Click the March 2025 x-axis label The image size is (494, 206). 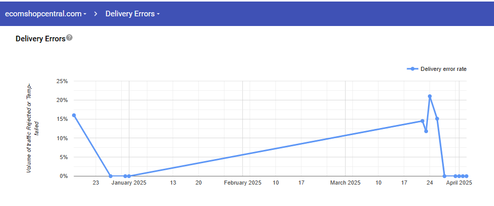[x=345, y=183]
